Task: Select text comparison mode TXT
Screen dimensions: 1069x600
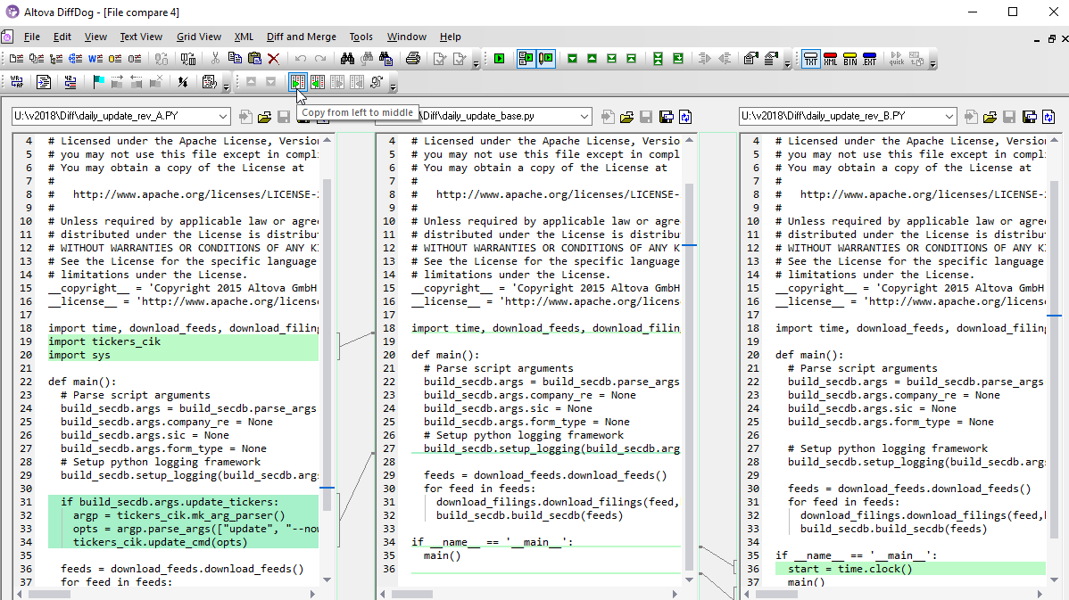Action: pos(810,59)
